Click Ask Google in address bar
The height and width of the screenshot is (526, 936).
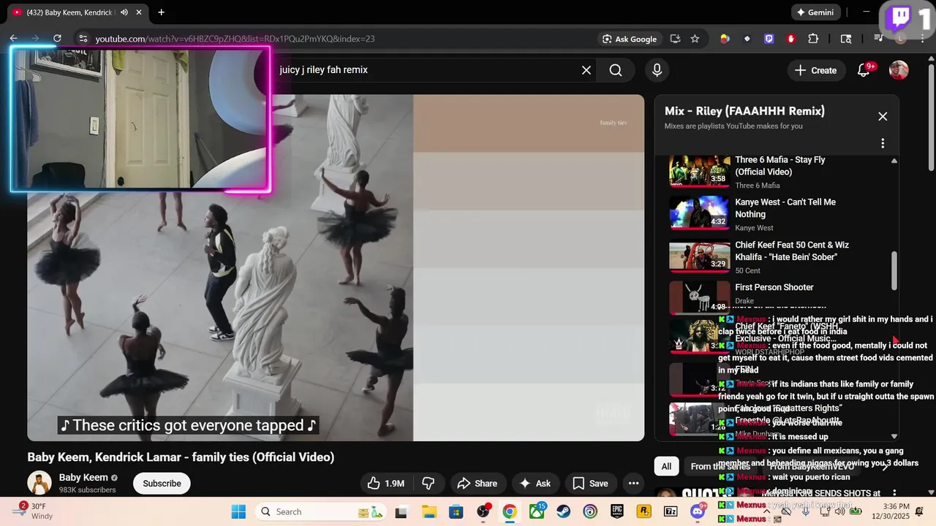(629, 39)
